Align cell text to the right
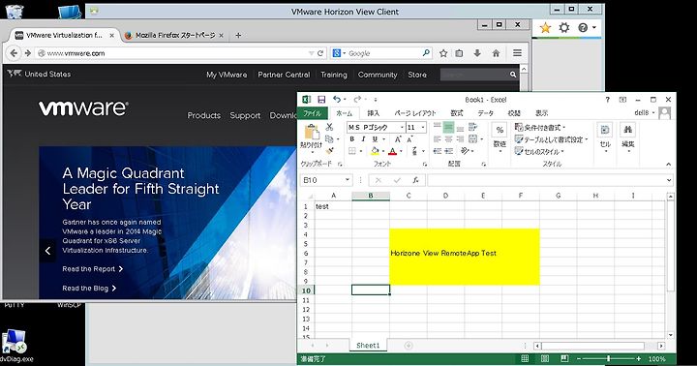The image size is (697, 366). coord(460,139)
